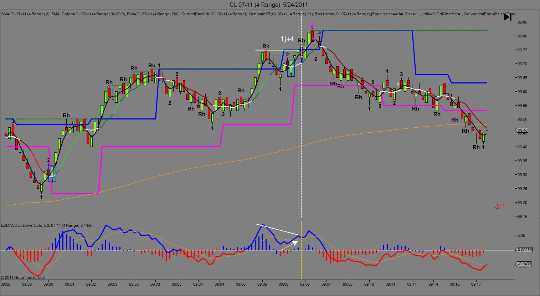
Task: Click the 99.85 price axis label
Action: point(523,22)
